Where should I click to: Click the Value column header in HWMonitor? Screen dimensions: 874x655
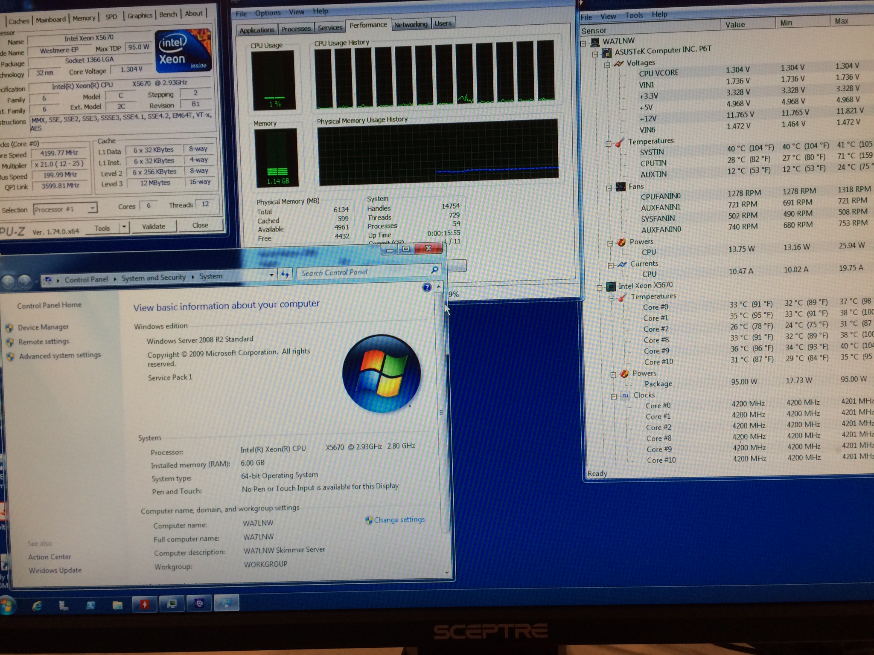tap(748, 25)
